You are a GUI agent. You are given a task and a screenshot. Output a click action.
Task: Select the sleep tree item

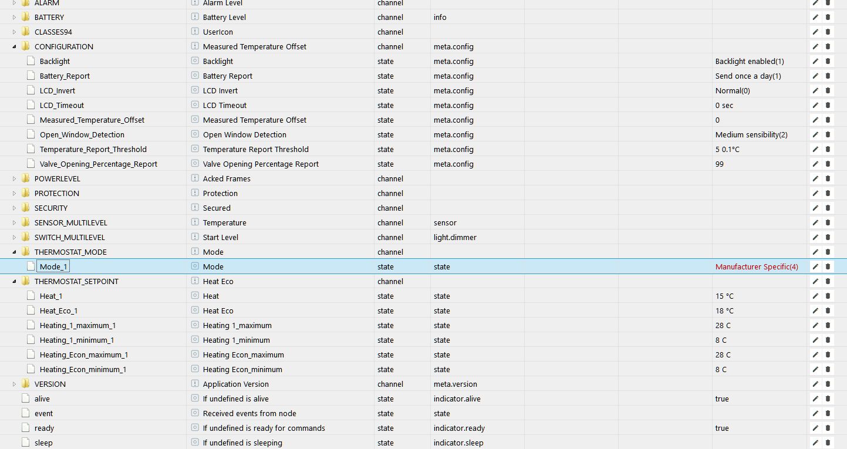[43, 443]
